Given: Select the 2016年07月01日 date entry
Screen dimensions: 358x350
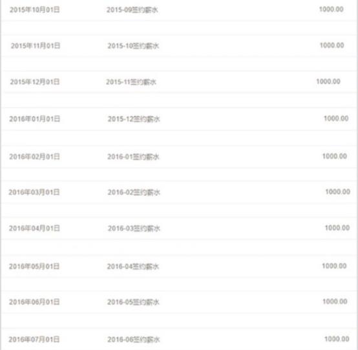Looking at the screenshot, I should [34, 340].
